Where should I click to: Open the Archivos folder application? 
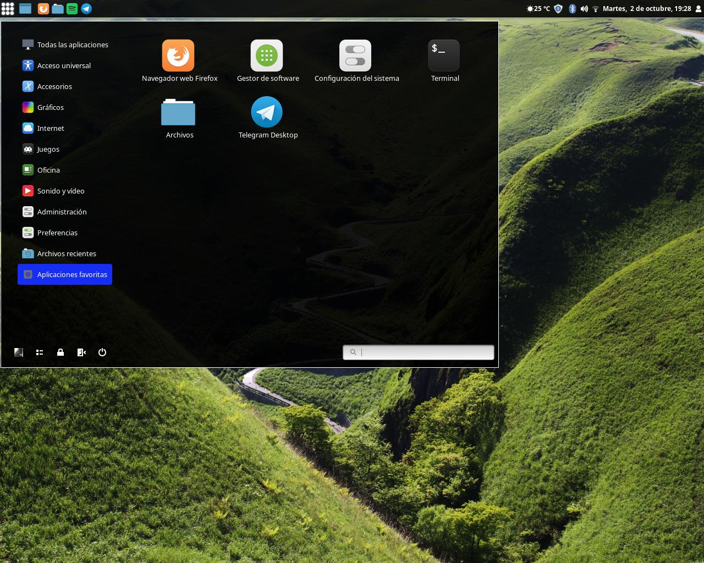tap(179, 118)
